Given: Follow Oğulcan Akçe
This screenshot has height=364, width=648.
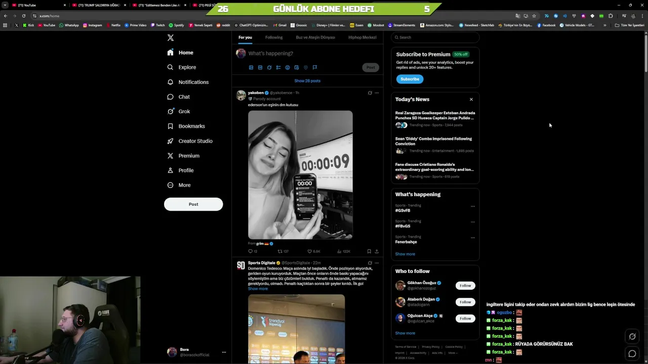Looking at the screenshot, I should pyautogui.click(x=465, y=318).
